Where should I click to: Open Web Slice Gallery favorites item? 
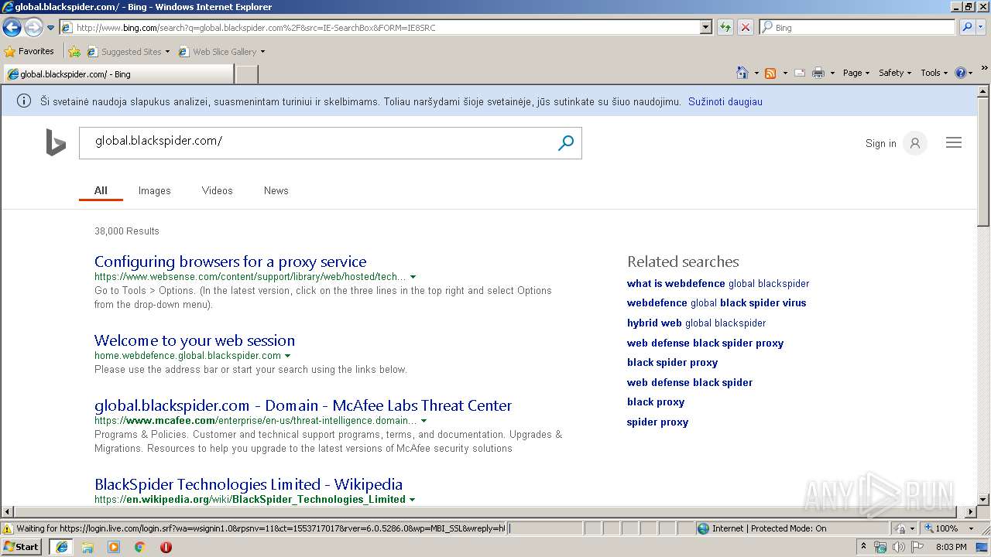218,52
